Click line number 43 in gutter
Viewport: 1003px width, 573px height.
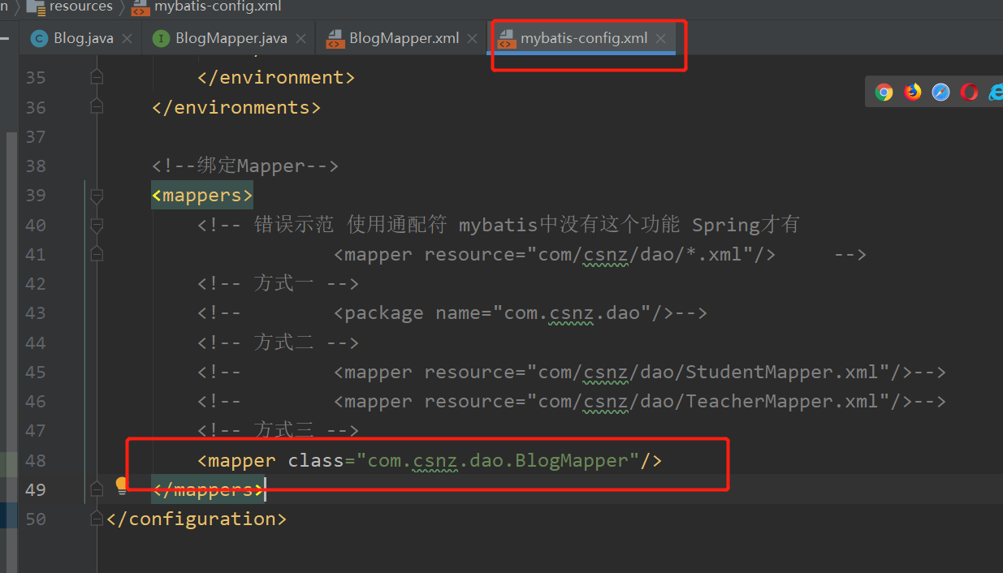click(x=36, y=313)
